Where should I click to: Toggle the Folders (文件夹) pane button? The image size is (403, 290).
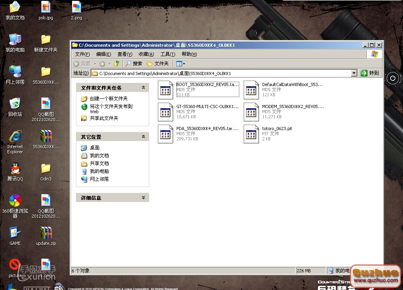157,63
